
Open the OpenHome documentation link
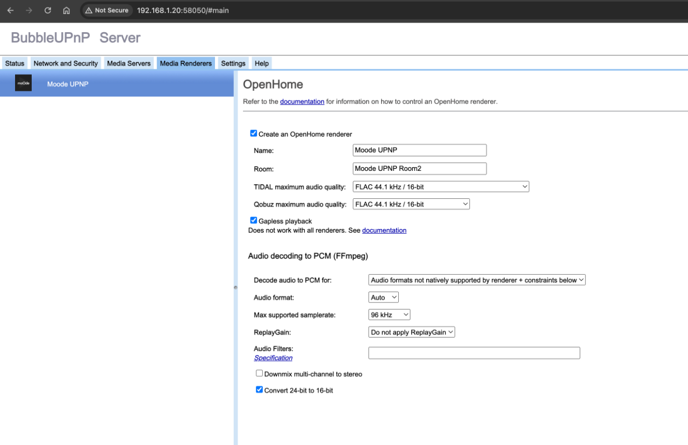[302, 101]
